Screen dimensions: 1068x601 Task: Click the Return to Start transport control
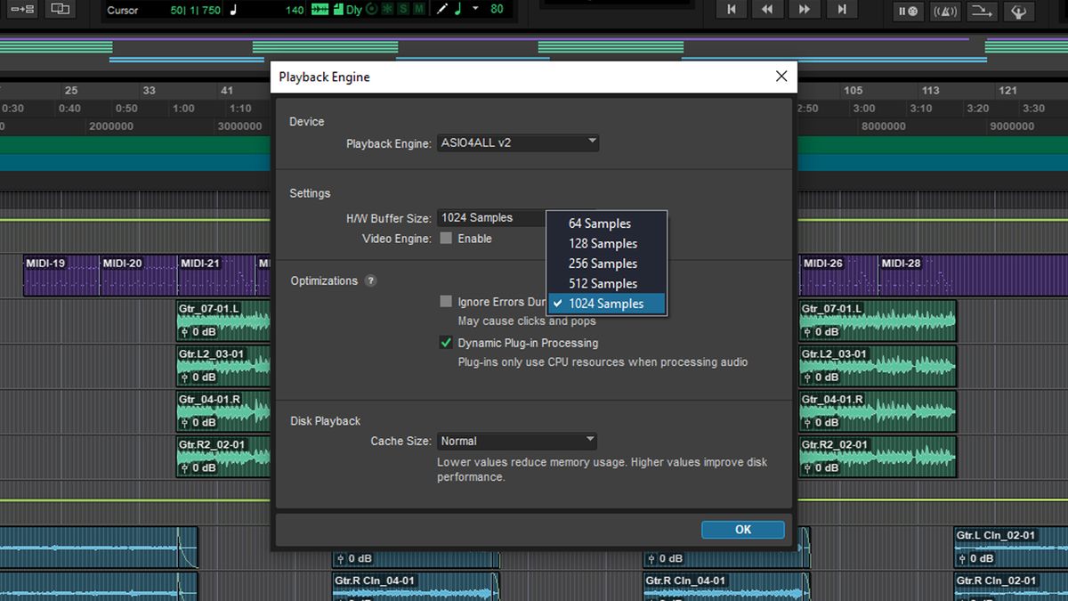731,11
